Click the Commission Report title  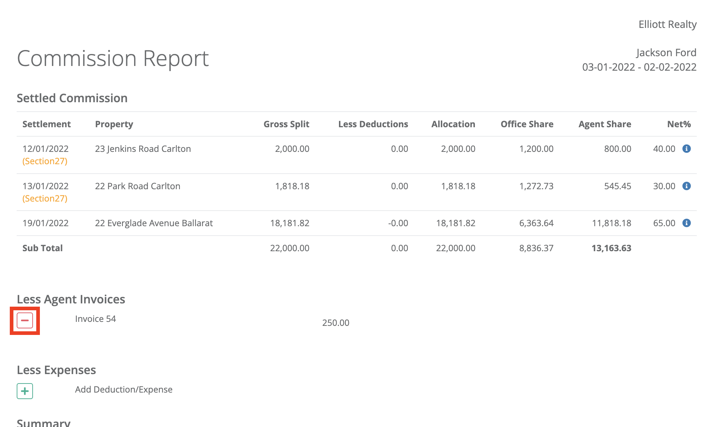point(113,58)
